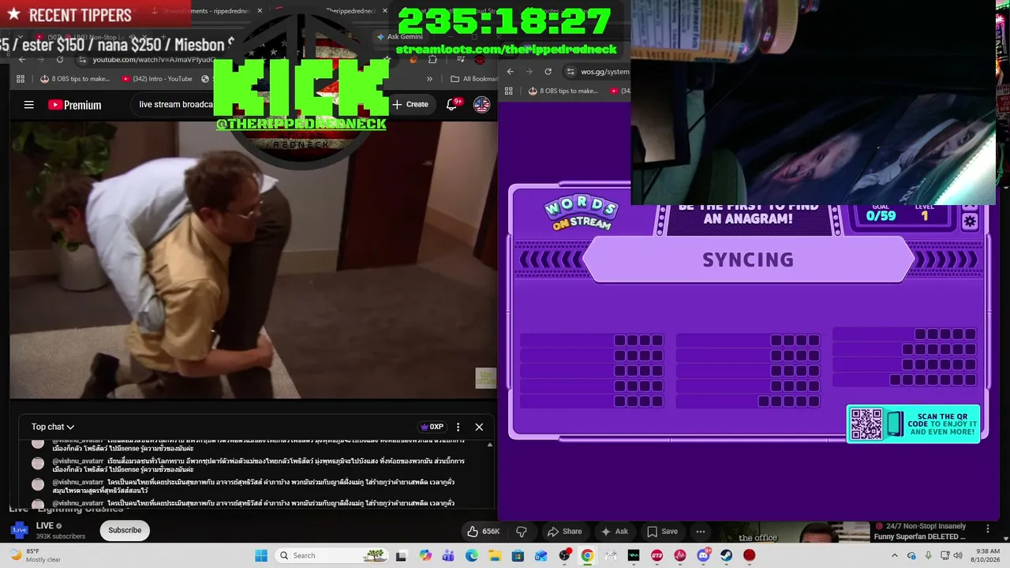Open Discord from the taskbar

(703, 555)
